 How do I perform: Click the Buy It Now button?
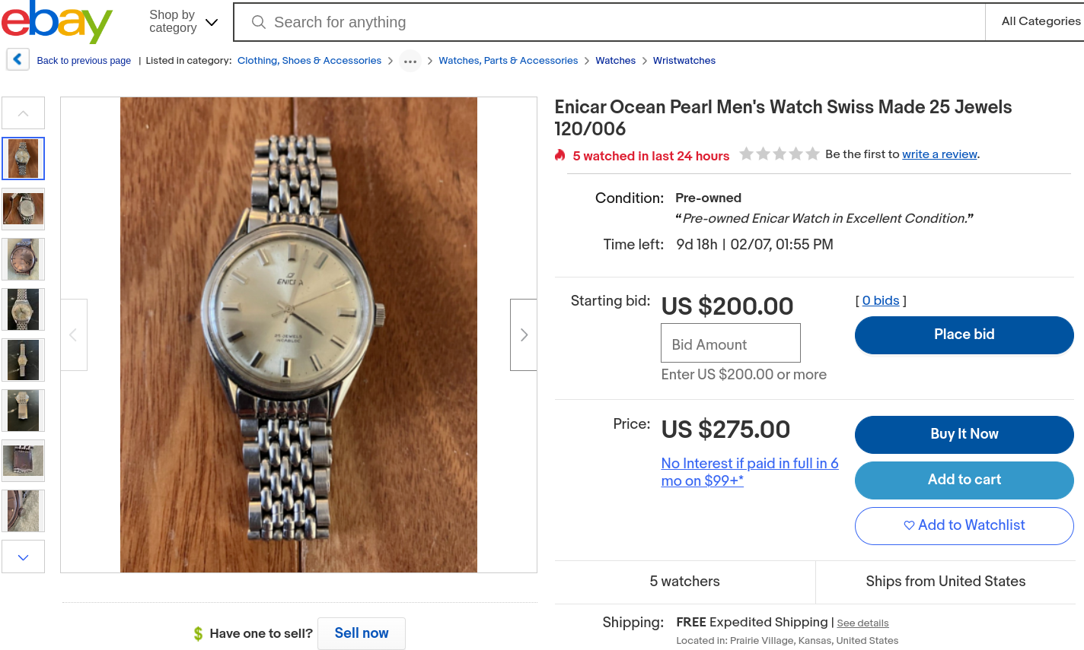(964, 434)
